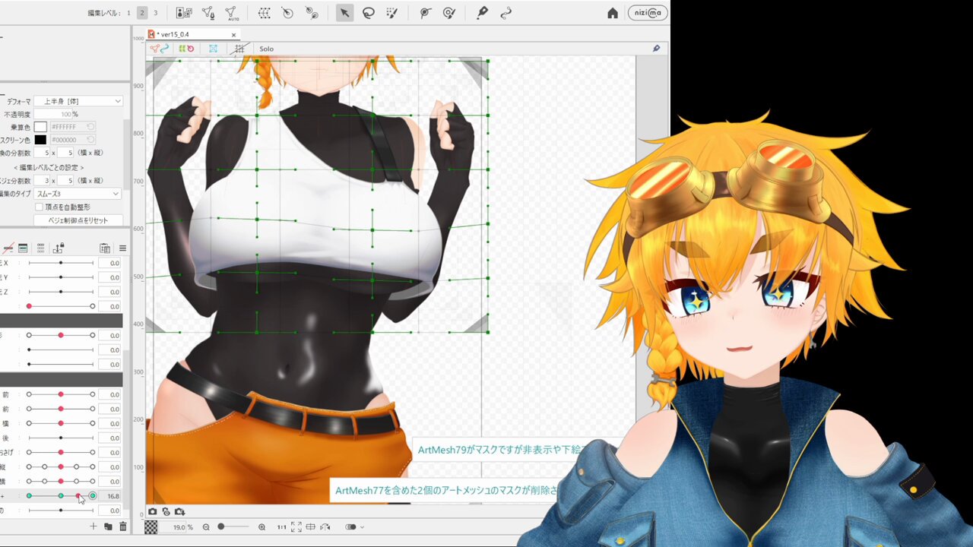Toggle Solo display mode
973x547 pixels.
coord(266,49)
